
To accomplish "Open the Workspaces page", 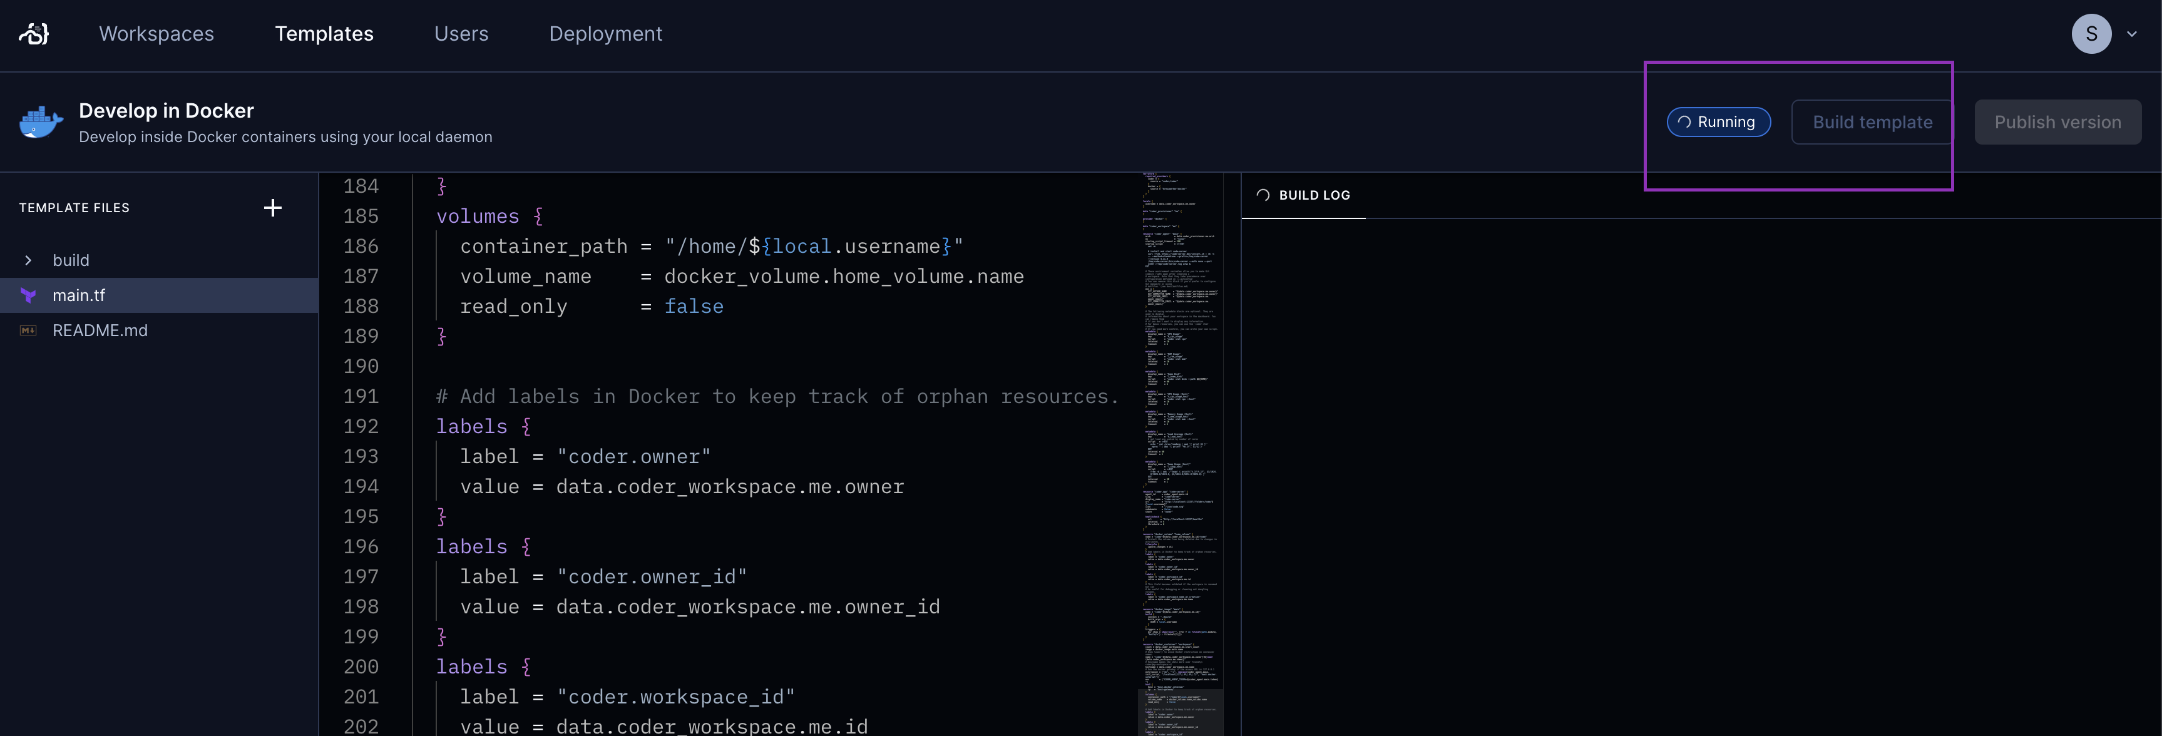I will point(156,34).
